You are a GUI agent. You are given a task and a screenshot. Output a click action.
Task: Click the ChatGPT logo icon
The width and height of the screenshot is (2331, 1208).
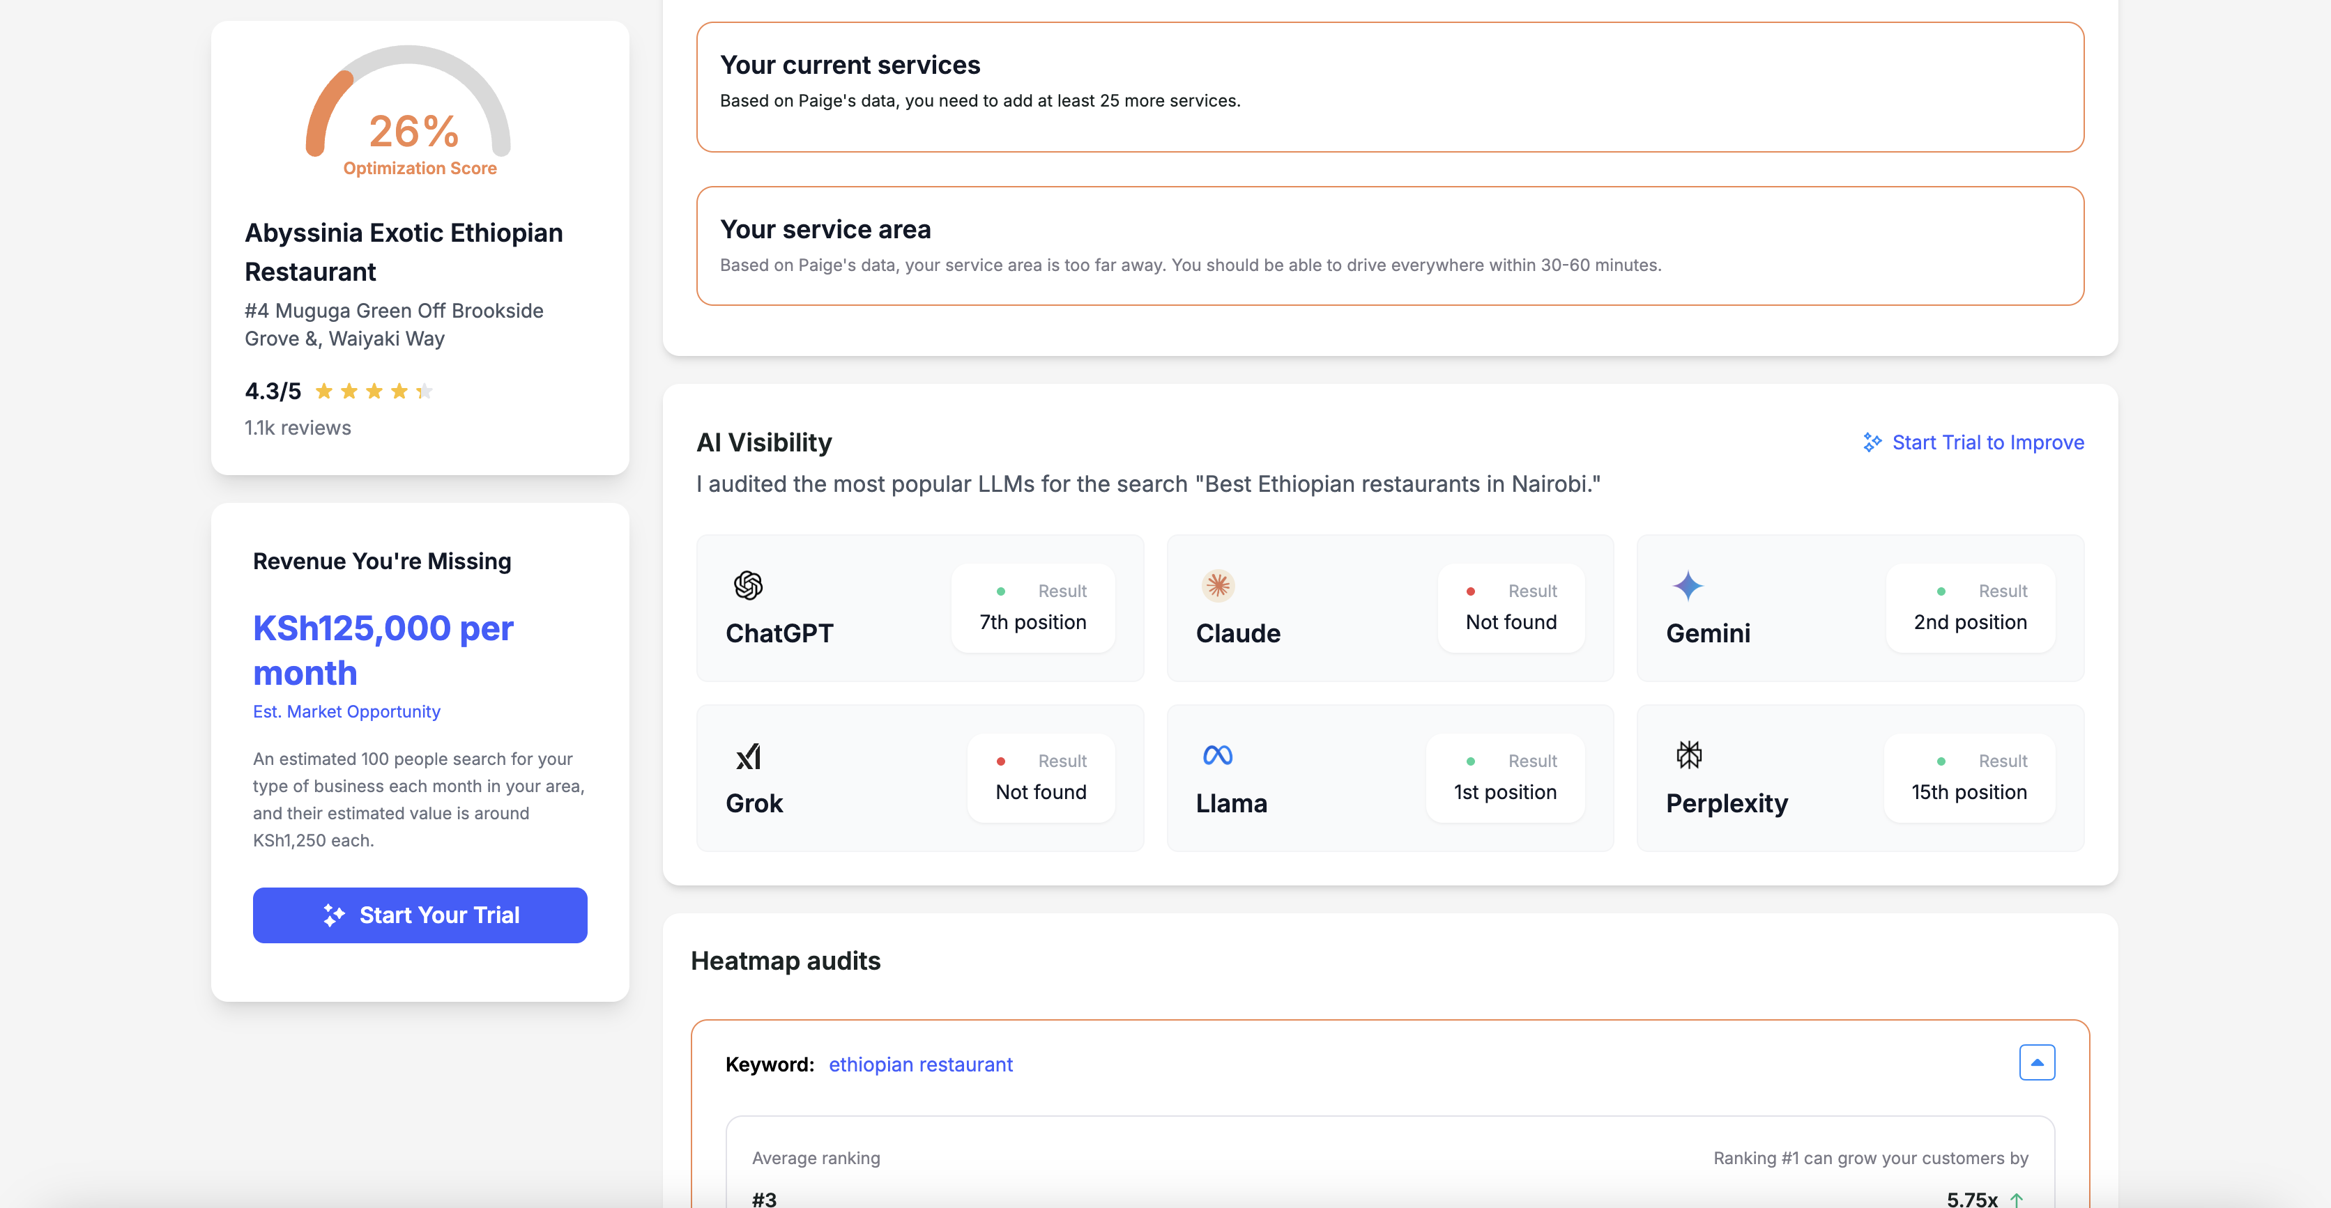tap(747, 586)
